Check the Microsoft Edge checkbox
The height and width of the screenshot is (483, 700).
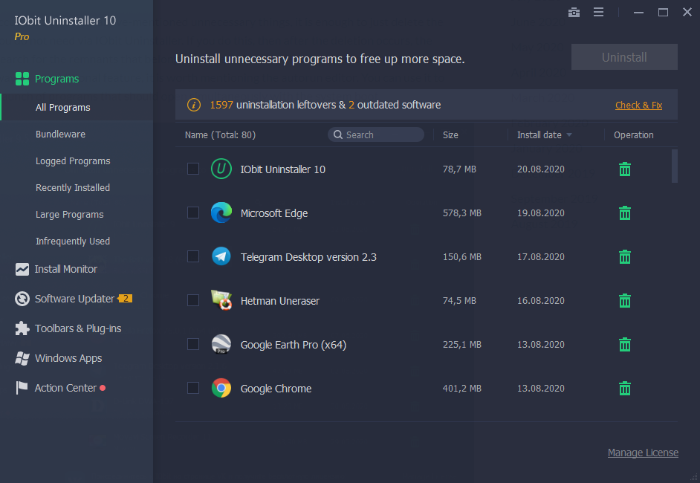(x=193, y=213)
